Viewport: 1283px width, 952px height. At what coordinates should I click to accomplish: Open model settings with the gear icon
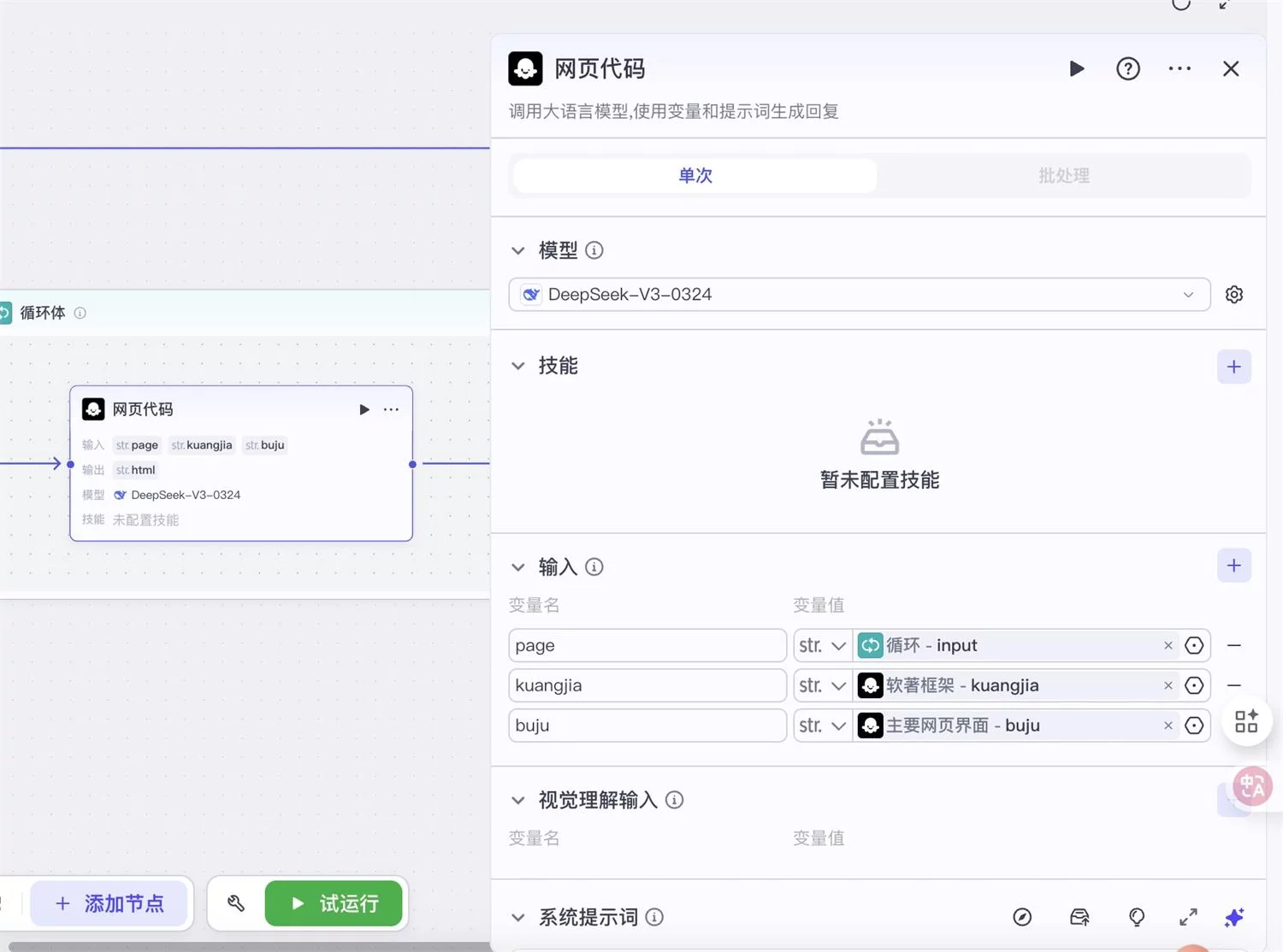[1234, 294]
